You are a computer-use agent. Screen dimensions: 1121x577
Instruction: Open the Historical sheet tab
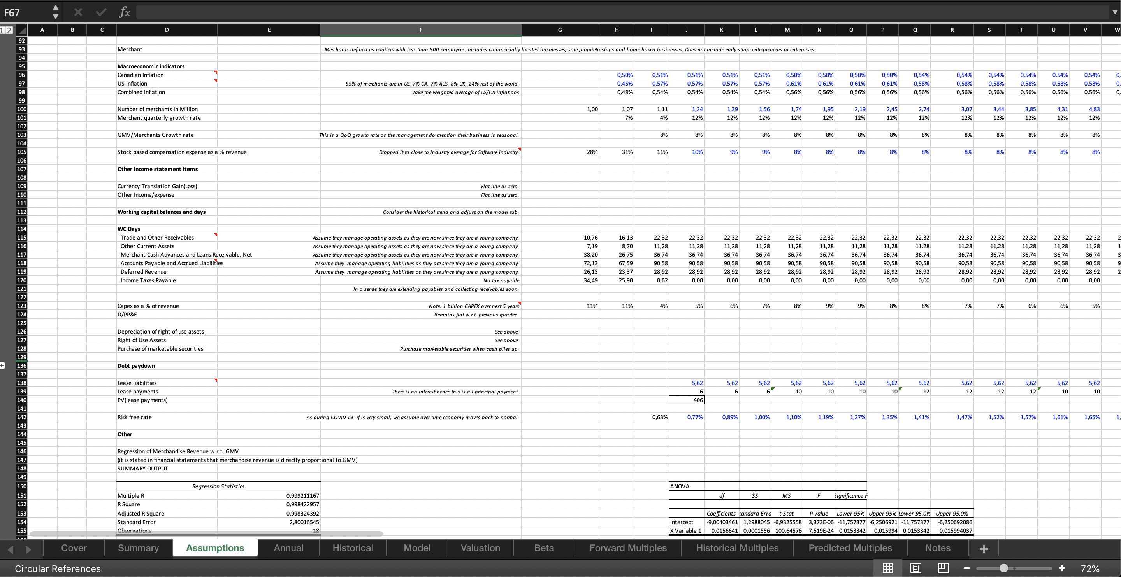pyautogui.click(x=353, y=548)
